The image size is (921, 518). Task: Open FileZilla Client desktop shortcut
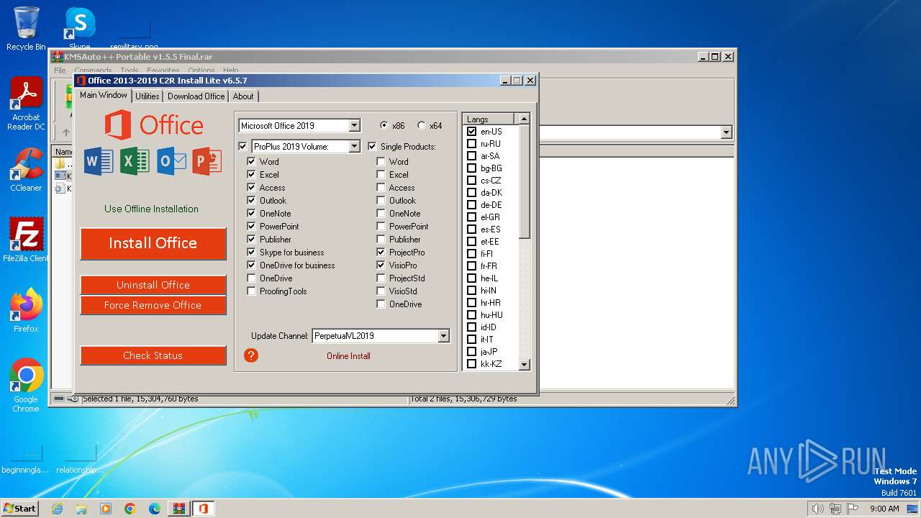pyautogui.click(x=26, y=240)
